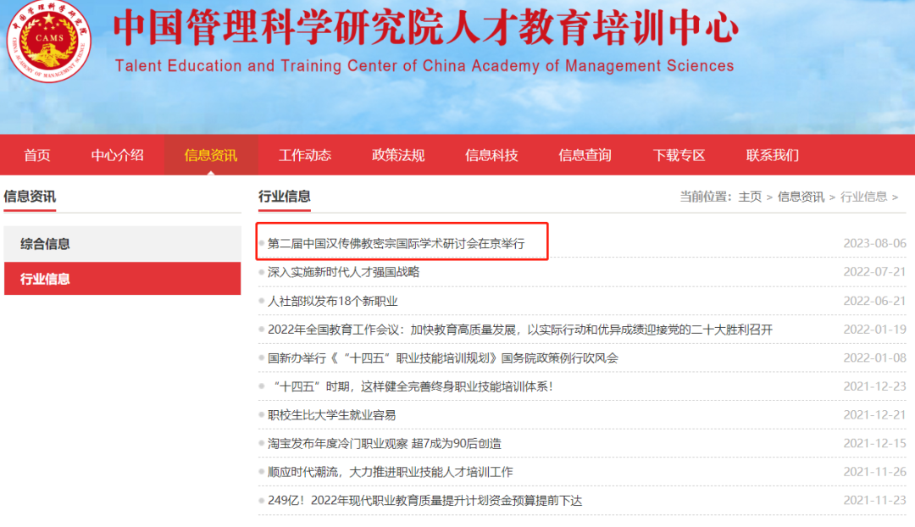Click the 信息资讯 breadcrumb link
The width and height of the screenshot is (915, 527).
point(801,197)
